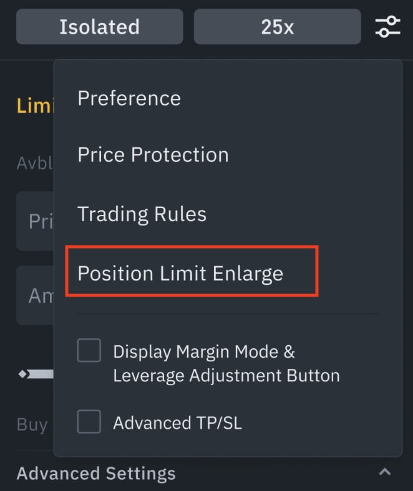This screenshot has width=413, height=491.
Task: Choose Position Limit Enlarge
Action: pos(180,274)
